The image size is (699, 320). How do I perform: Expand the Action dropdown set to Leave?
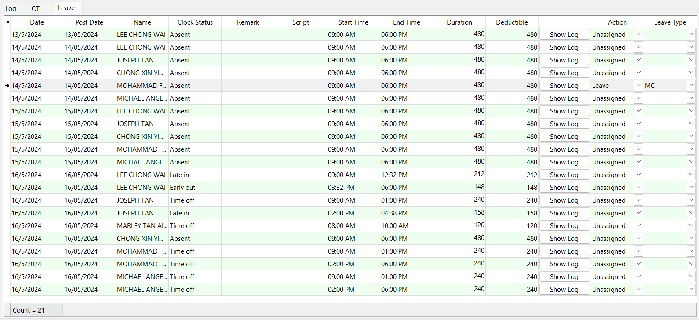click(638, 86)
